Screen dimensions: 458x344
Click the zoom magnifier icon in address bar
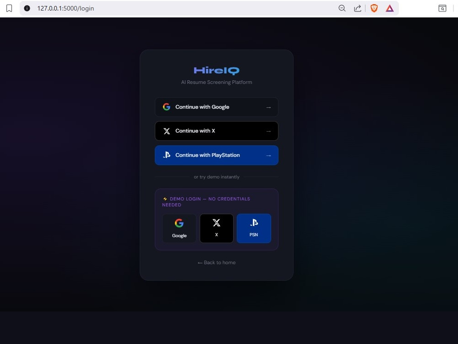[342, 8]
